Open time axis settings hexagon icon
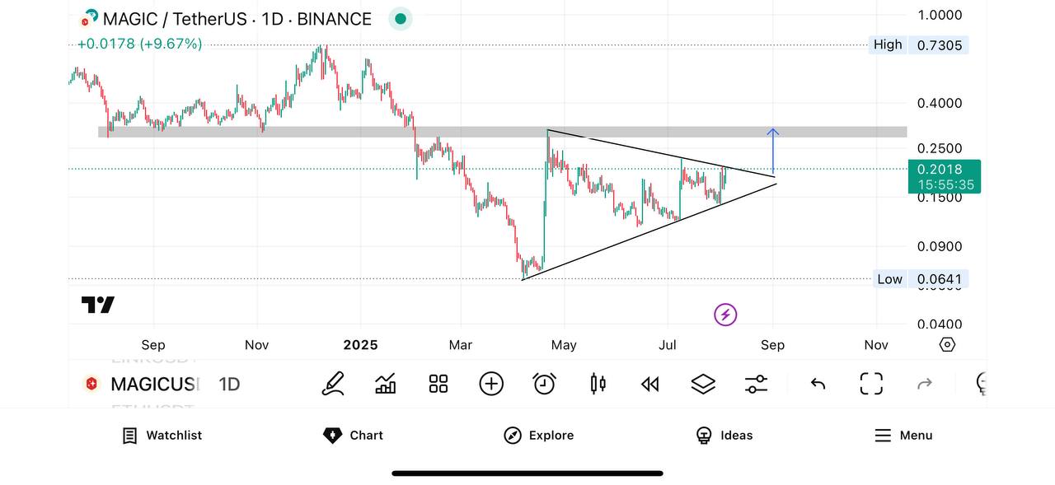This screenshot has height=485, width=1055. pos(947,345)
